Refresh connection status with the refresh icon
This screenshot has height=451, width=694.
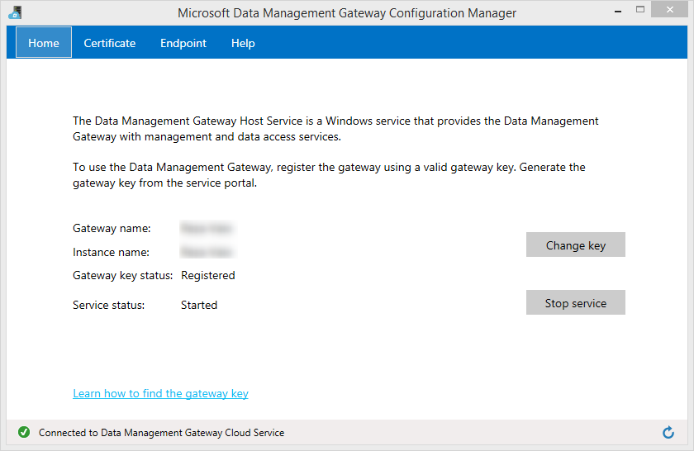[668, 432]
